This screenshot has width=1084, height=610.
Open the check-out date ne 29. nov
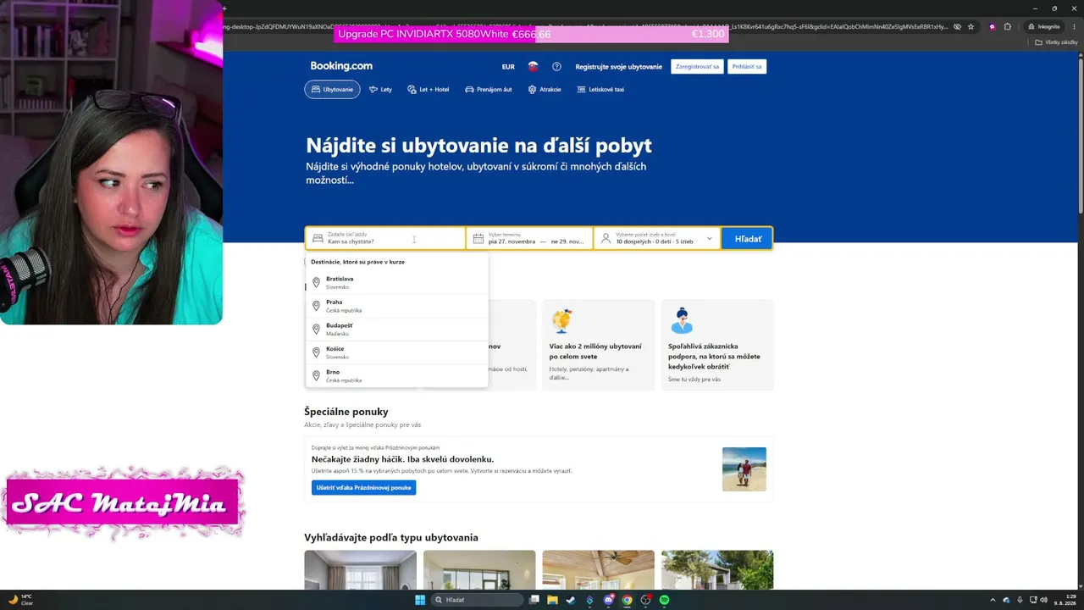(567, 241)
